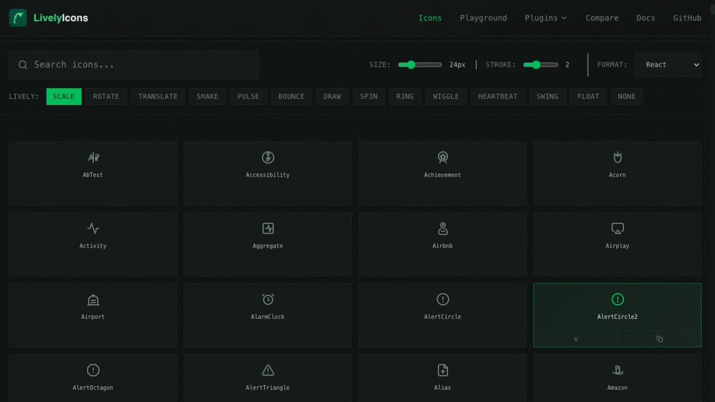Set lively animation to NONE
Viewport: 715px width, 402px height.
coord(627,97)
